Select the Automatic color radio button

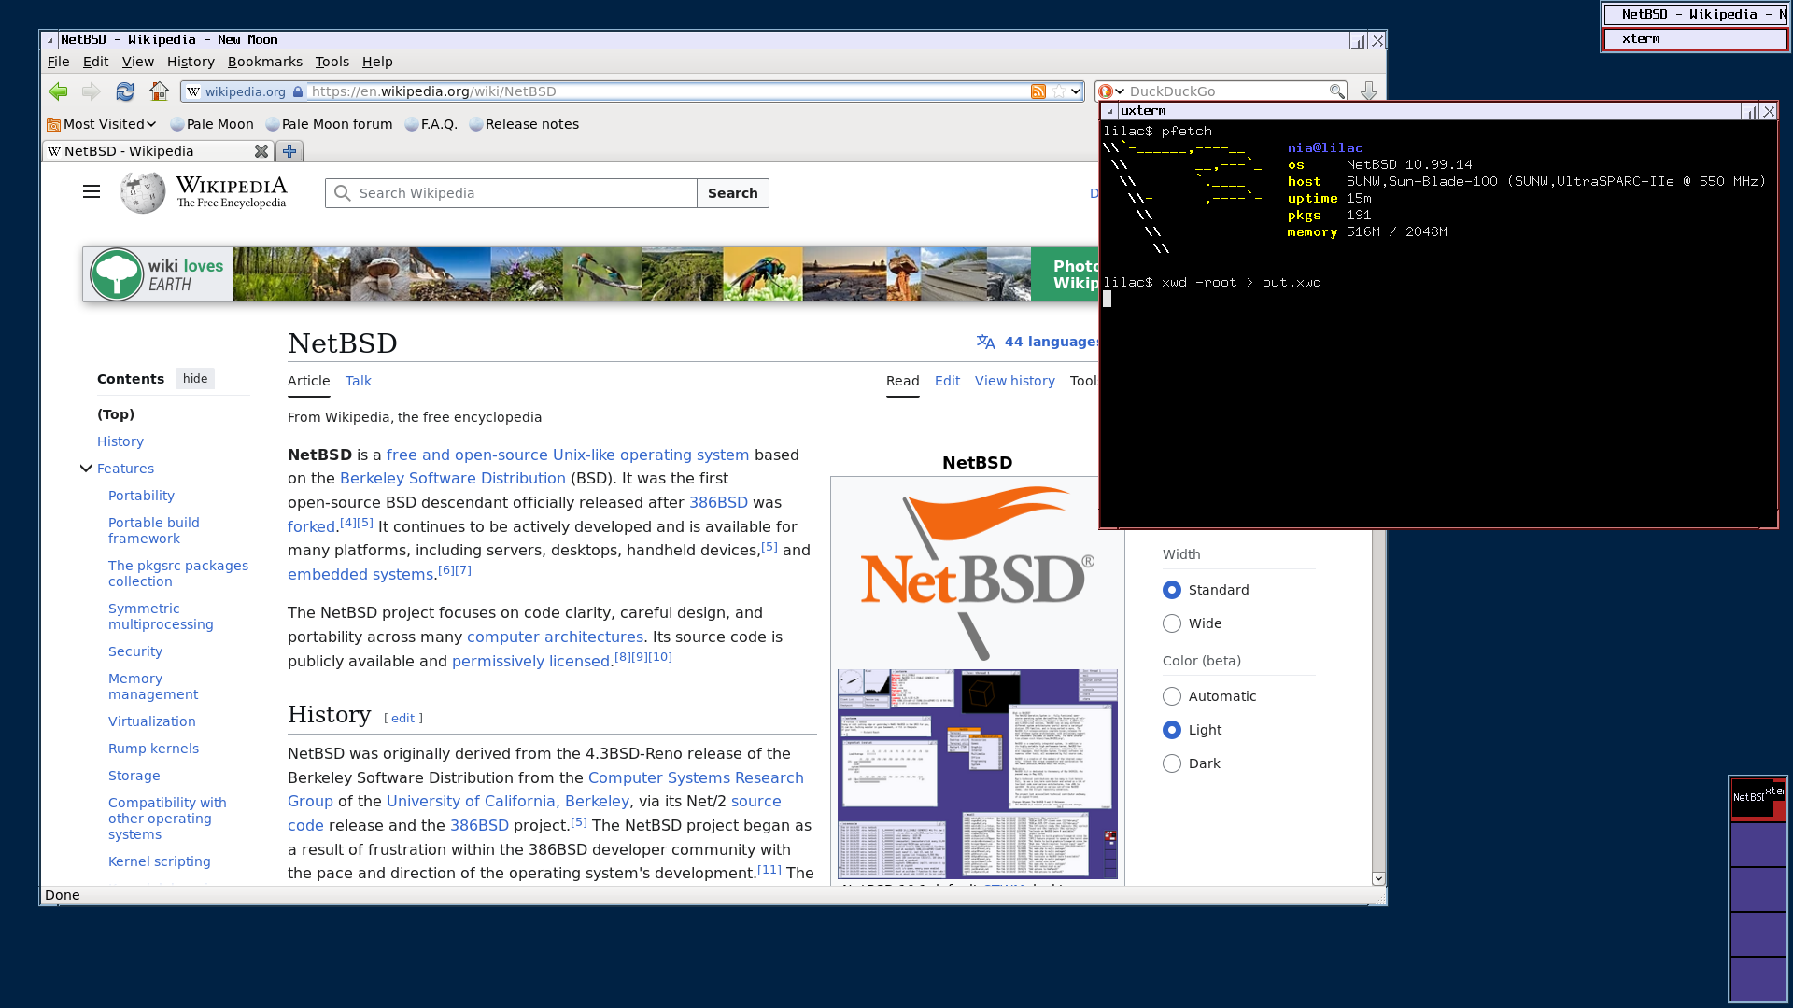point(1172,696)
